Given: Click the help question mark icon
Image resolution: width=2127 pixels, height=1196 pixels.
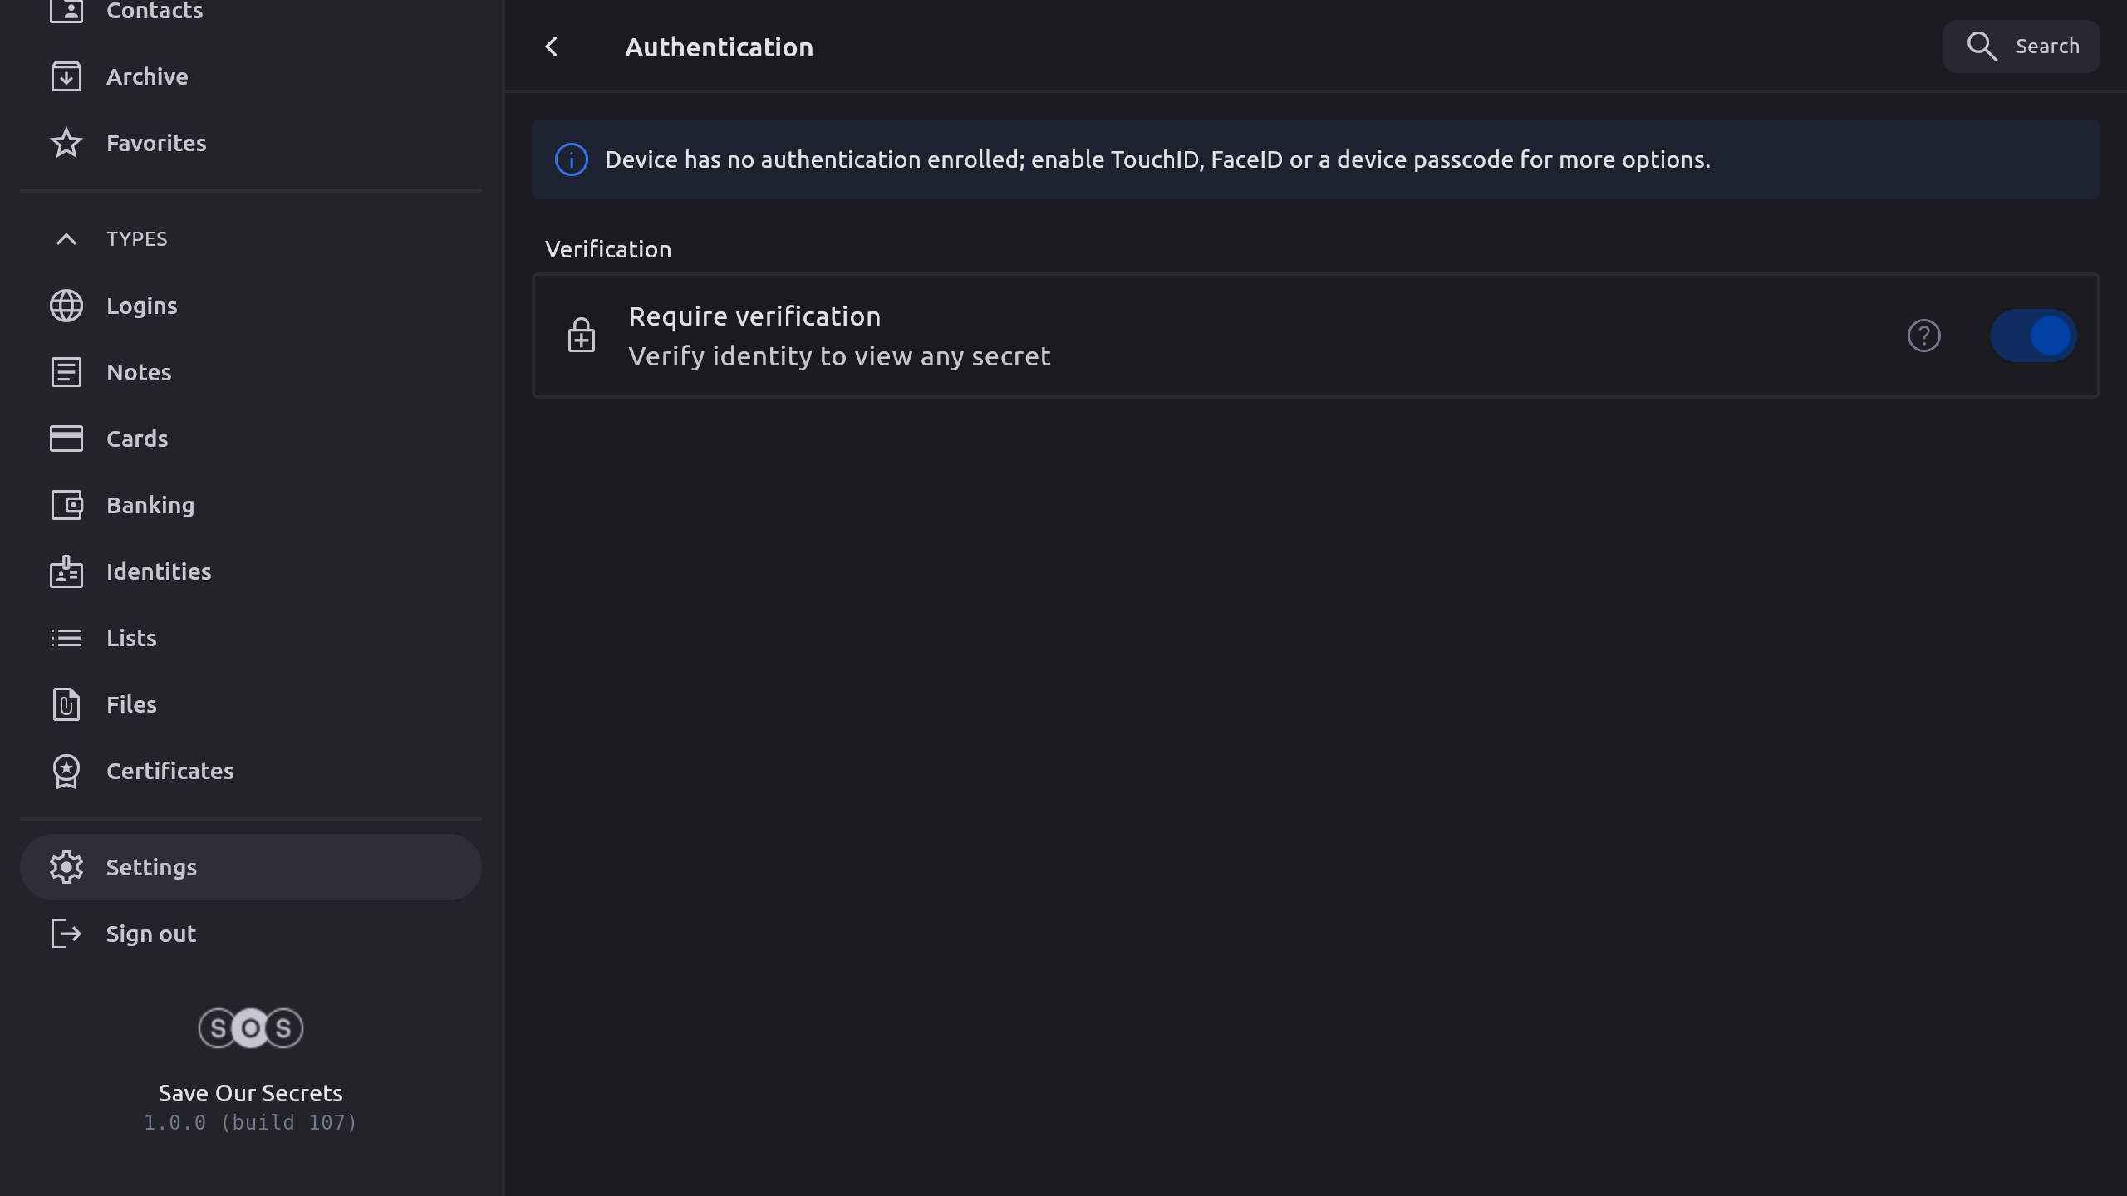Looking at the screenshot, I should [x=1923, y=336].
